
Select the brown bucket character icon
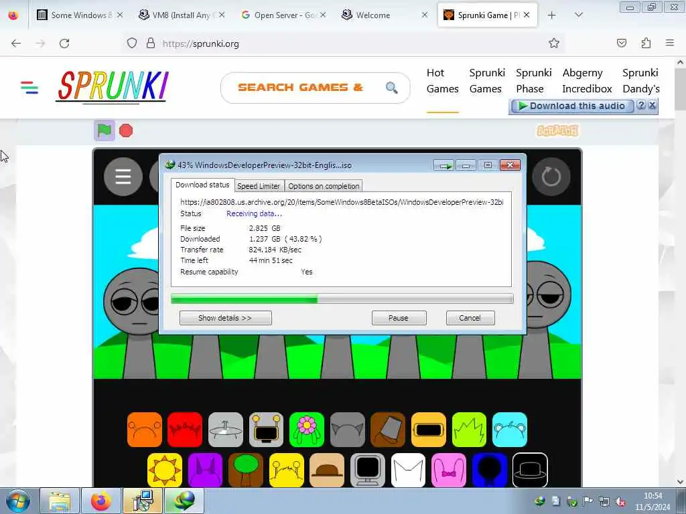(x=388, y=430)
